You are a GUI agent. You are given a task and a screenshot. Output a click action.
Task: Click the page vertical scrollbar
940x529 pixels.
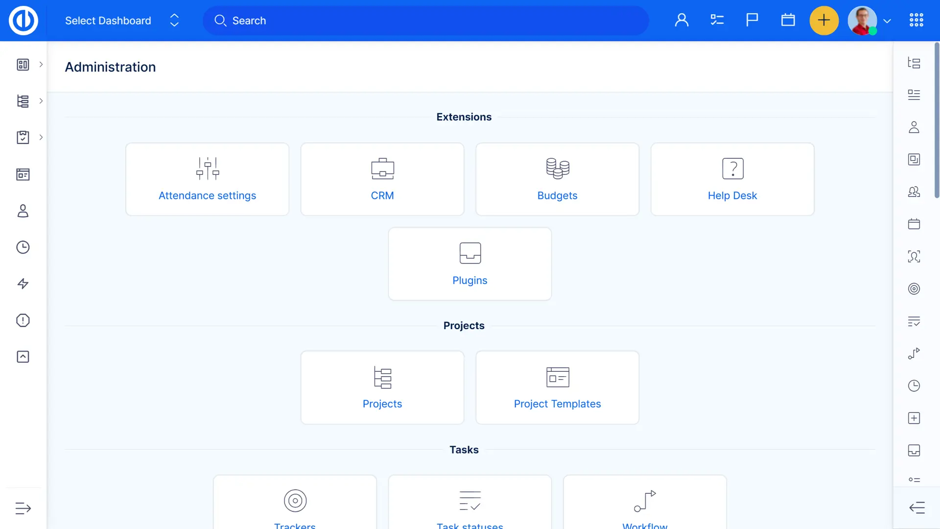click(x=937, y=120)
